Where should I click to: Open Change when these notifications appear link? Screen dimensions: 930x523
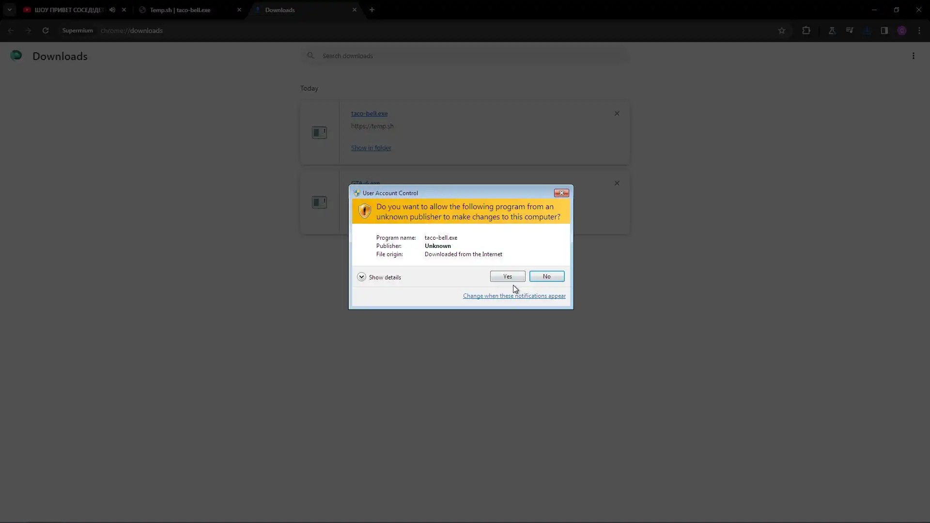tap(514, 296)
